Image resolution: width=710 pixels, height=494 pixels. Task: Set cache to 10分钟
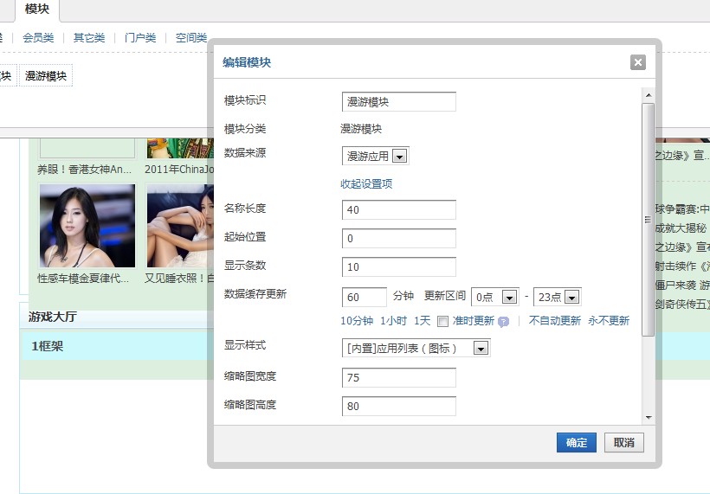click(357, 321)
